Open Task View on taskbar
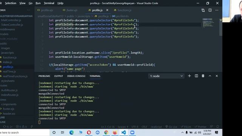Viewport: 242px width, 136px height. pyautogui.click(x=62, y=133)
